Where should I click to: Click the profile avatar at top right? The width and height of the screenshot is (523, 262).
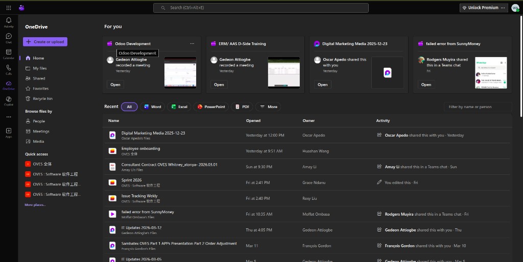(x=515, y=8)
